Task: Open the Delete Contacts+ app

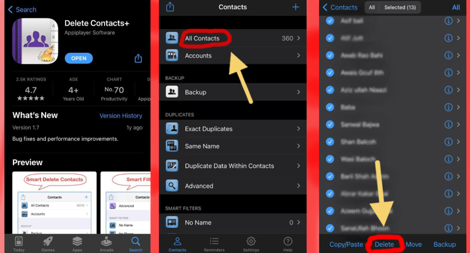Action: click(78, 58)
